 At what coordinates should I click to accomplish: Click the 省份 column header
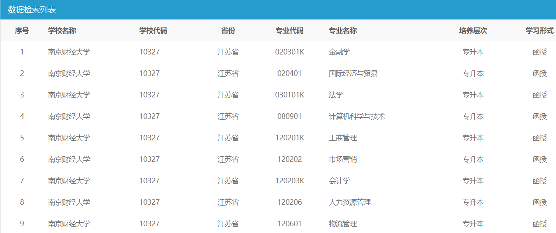228,31
